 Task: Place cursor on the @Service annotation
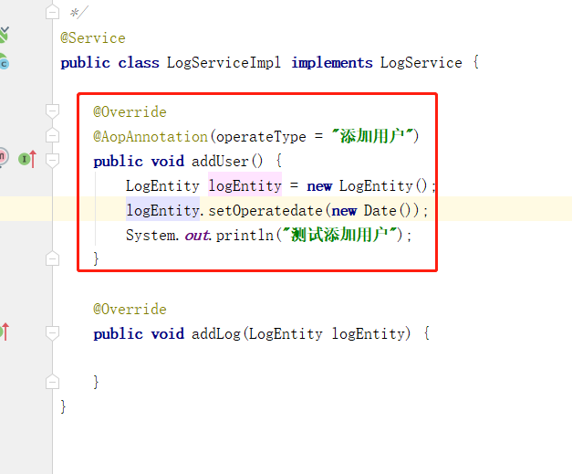tap(93, 38)
